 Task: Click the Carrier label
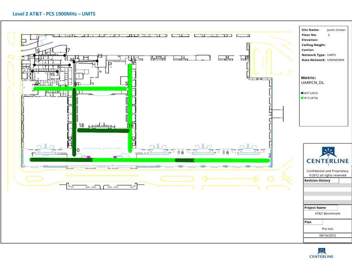(308, 50)
